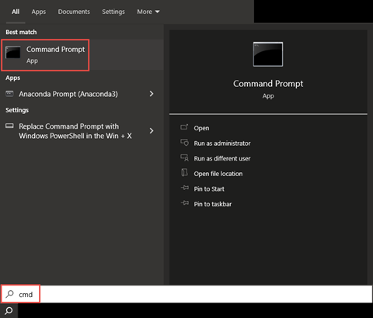Click the Anaconda Prompt app icon
The height and width of the screenshot is (318, 373).
point(9,94)
